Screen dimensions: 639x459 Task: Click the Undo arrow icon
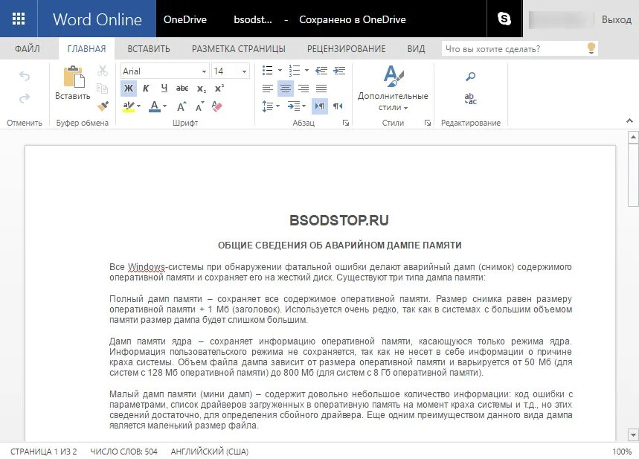25,76
